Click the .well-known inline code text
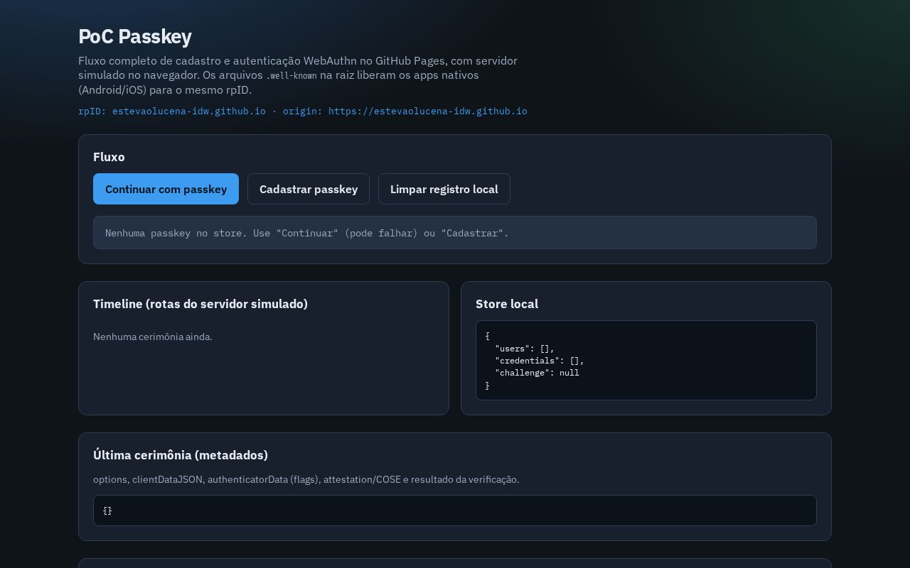 [x=291, y=75]
